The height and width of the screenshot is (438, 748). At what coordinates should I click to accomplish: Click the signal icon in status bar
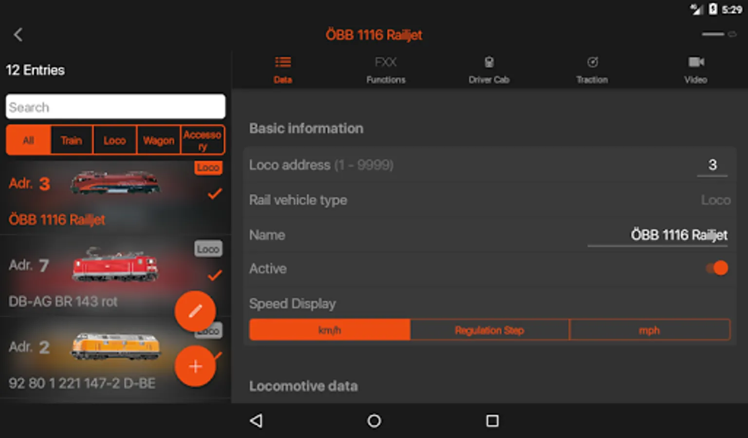(697, 9)
